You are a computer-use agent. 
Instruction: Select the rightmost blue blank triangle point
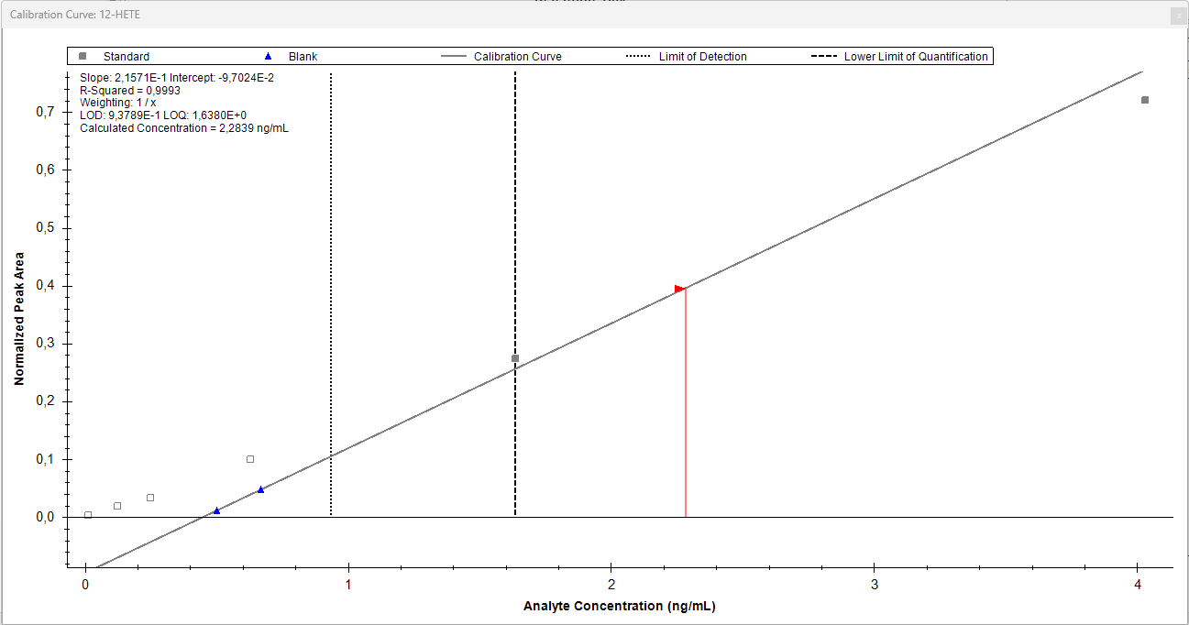tap(260, 489)
